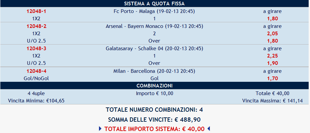Image resolution: width=310 pixels, height=133 pixels.
Task: Select the 4 4uple combination row
Action: click(x=36, y=93)
